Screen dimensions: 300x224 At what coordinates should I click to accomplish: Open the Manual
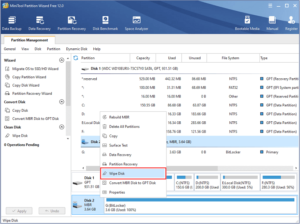point(272,23)
